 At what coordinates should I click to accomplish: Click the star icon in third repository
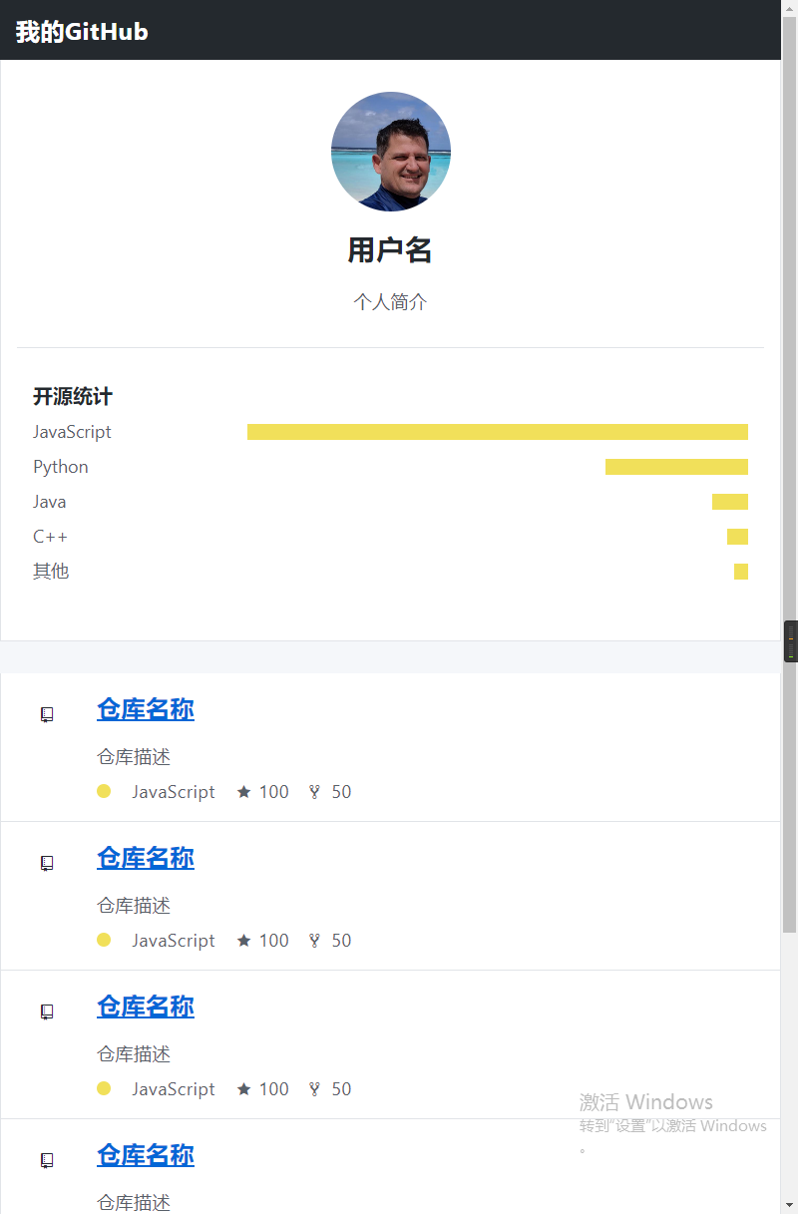point(243,1088)
